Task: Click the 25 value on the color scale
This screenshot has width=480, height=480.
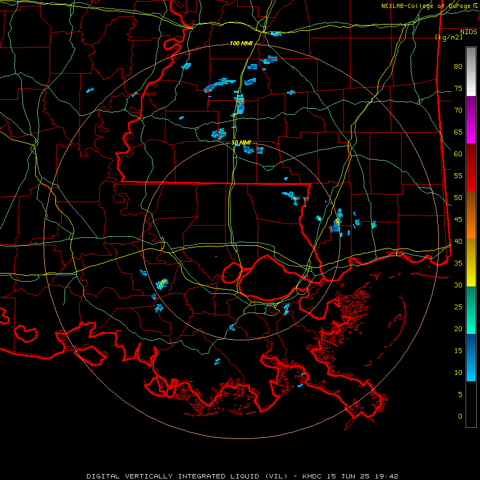Action: (458, 307)
